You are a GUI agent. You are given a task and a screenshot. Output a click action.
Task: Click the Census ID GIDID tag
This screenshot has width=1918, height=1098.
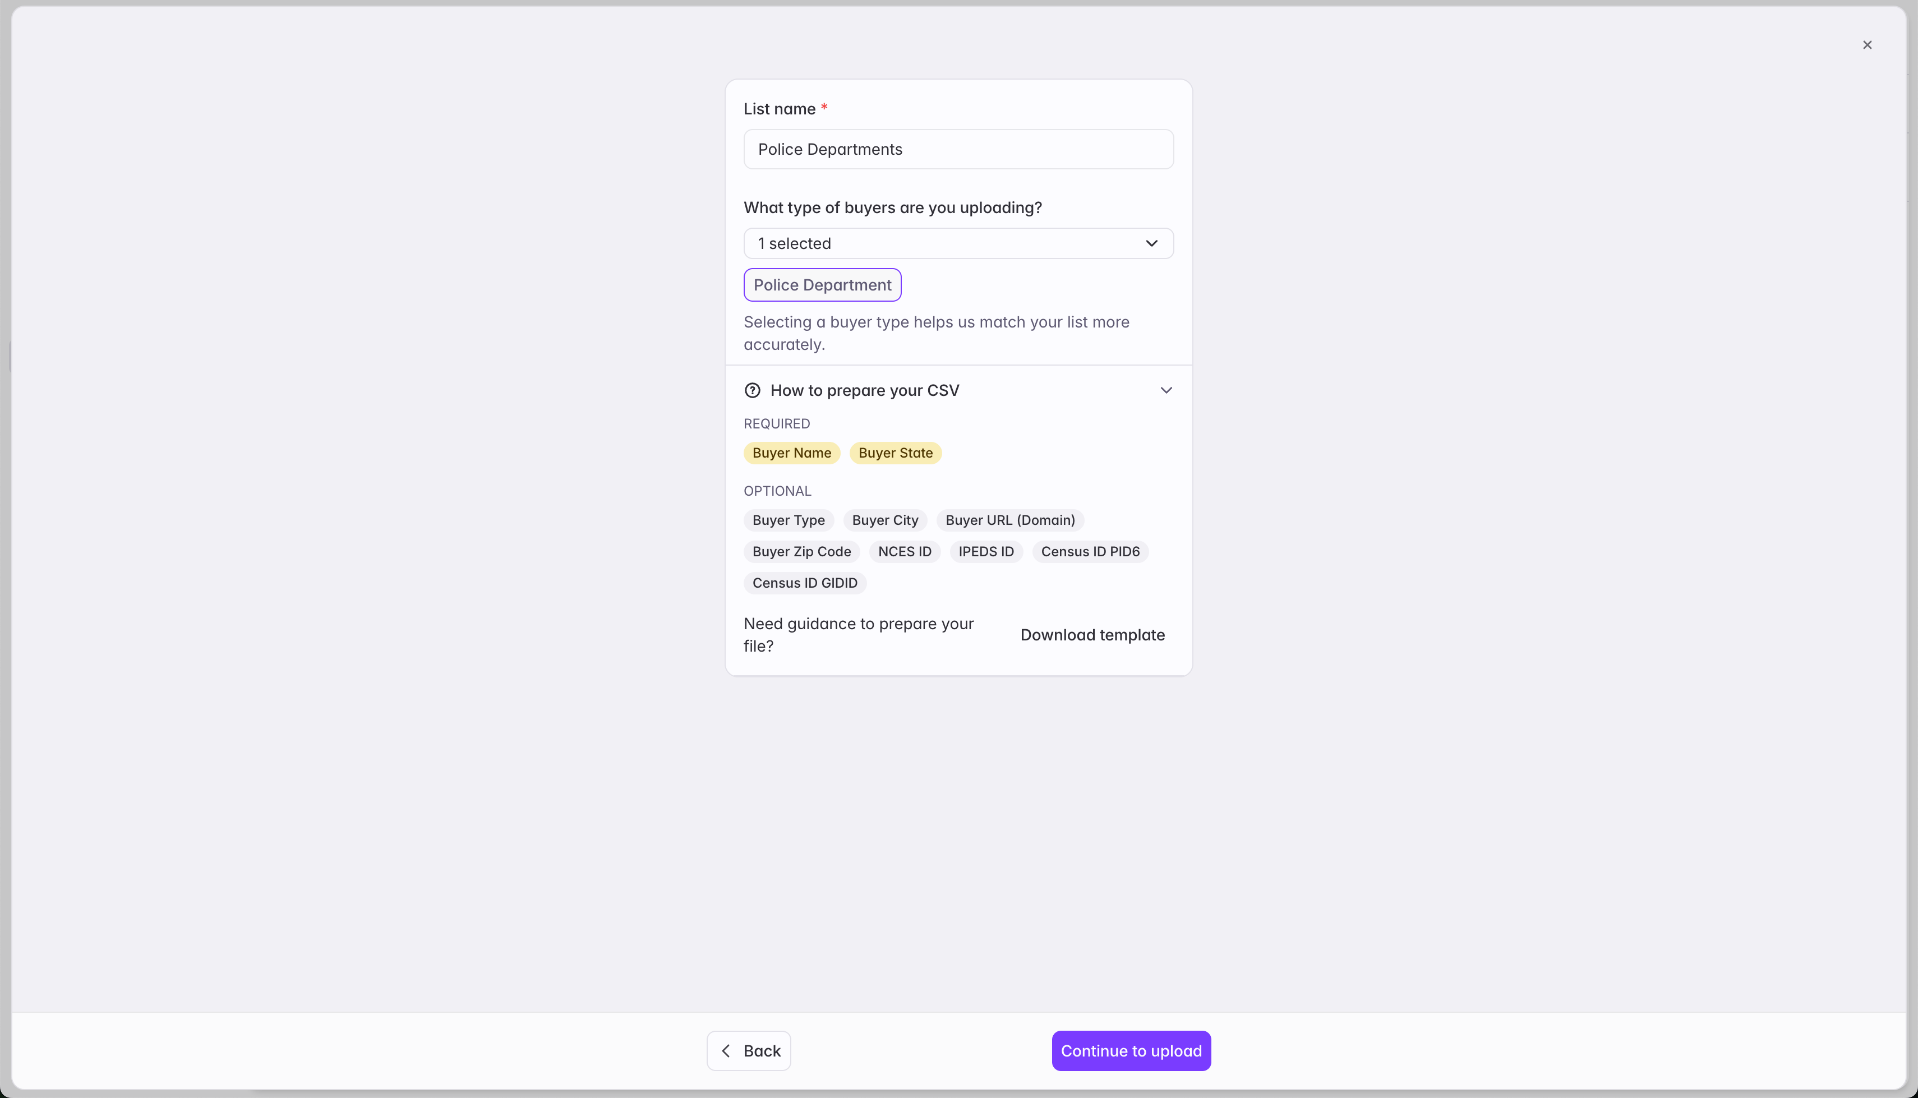pyautogui.click(x=804, y=584)
